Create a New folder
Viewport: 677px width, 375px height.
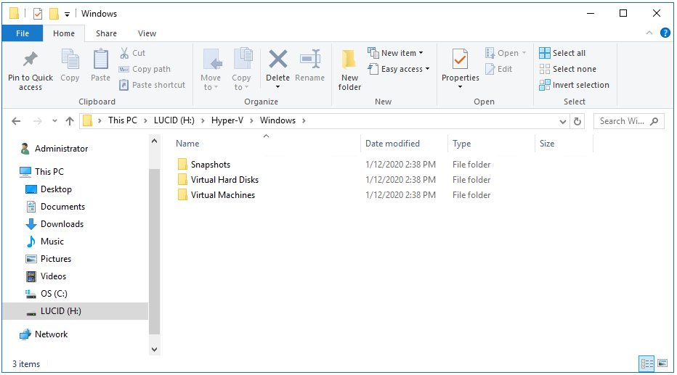coord(349,70)
